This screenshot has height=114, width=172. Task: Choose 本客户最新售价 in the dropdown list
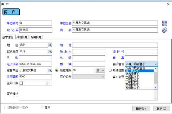click(139, 68)
